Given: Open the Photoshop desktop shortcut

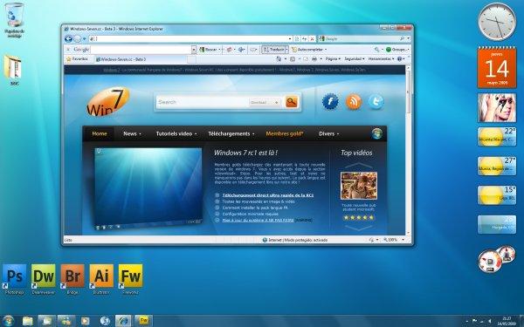Looking at the screenshot, I should pyautogui.click(x=15, y=278).
